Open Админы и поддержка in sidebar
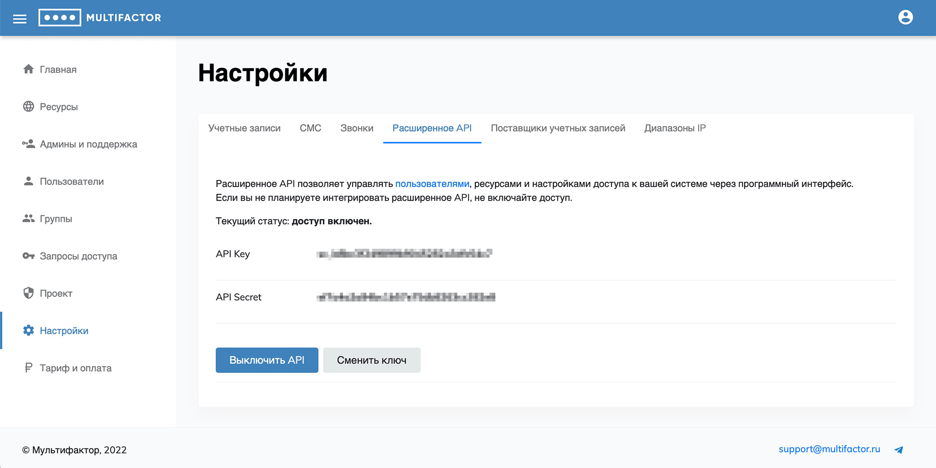936x468 pixels. tap(88, 144)
